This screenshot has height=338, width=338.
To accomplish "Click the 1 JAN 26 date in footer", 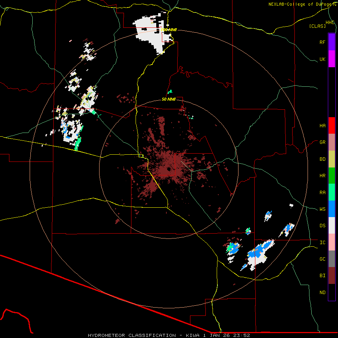I will pos(217,335).
